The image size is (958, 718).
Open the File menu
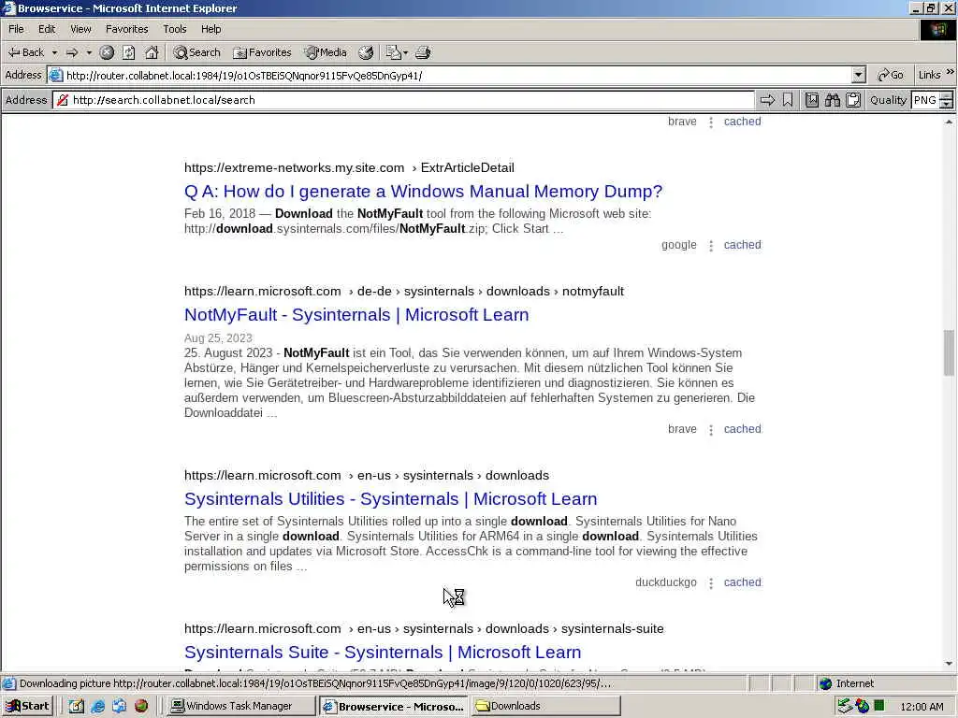16,29
